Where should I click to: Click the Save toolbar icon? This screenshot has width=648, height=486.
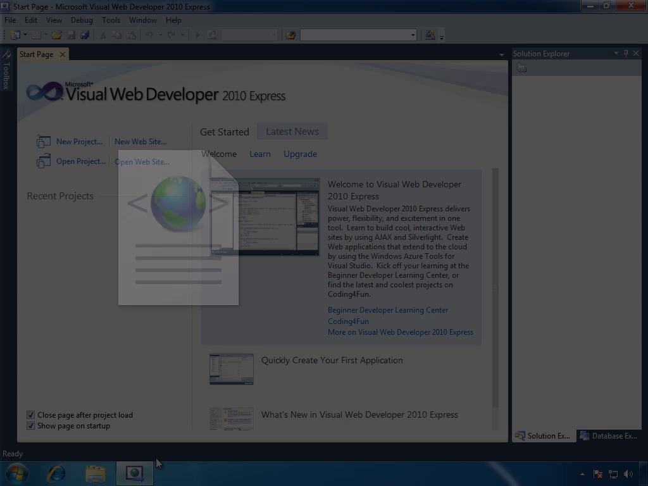pyautogui.click(x=71, y=35)
